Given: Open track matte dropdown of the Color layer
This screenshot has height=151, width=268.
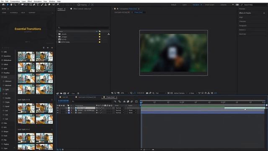Looking at the screenshot, I should (x=132, y=113).
